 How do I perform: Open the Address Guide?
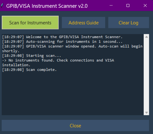[x=84, y=23]
